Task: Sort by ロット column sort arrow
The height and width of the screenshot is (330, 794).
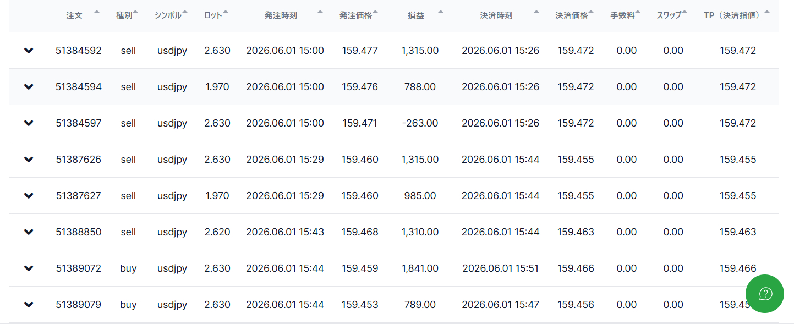Action: click(x=226, y=12)
